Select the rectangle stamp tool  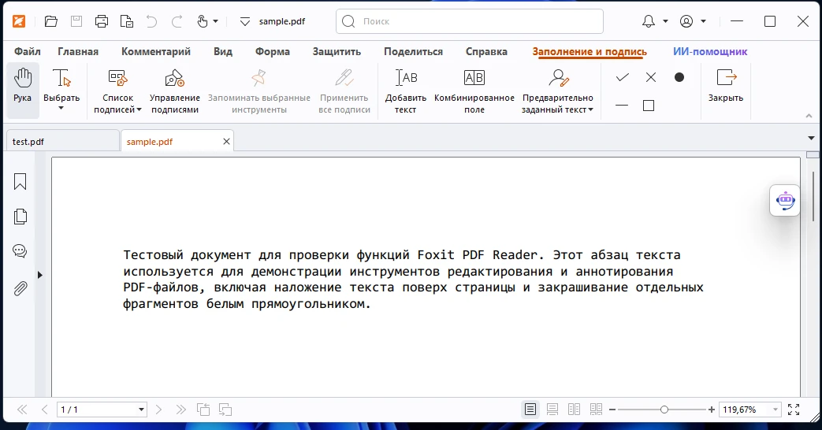(x=649, y=106)
